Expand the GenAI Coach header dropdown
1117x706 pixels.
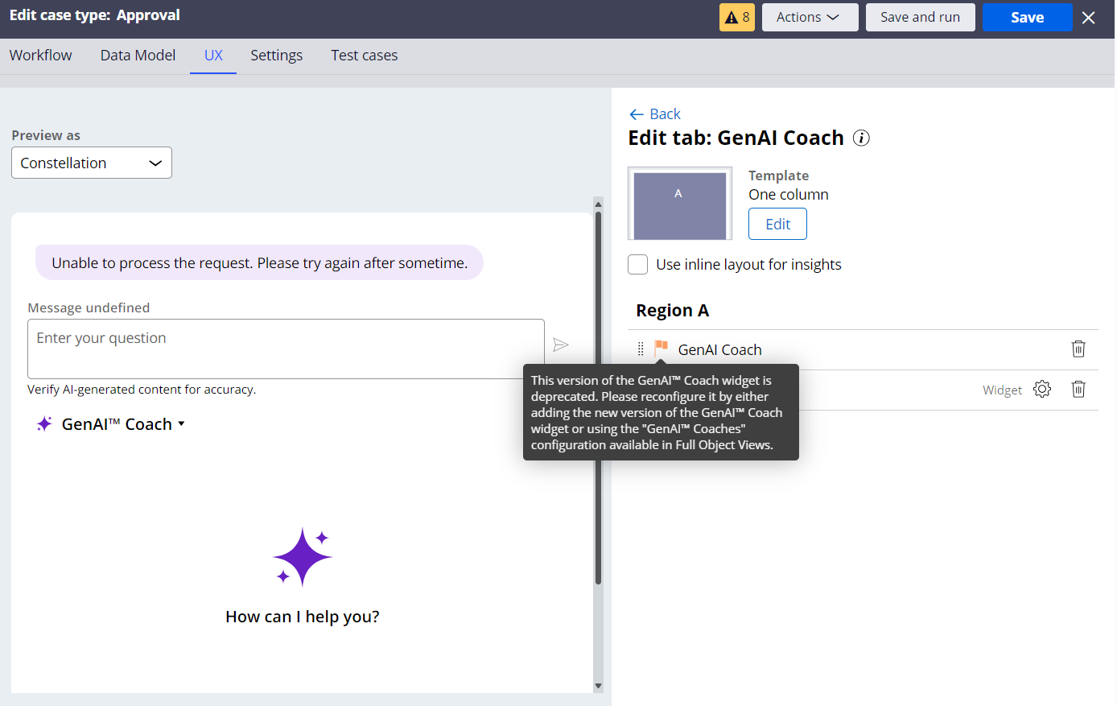click(x=181, y=423)
